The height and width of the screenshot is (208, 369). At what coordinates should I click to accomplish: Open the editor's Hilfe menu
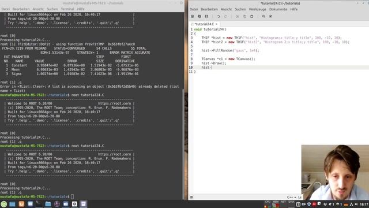[x=293, y=9]
